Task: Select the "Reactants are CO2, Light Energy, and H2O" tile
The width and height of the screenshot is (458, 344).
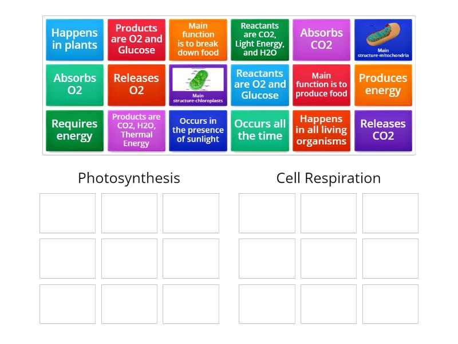Action: [x=259, y=40]
